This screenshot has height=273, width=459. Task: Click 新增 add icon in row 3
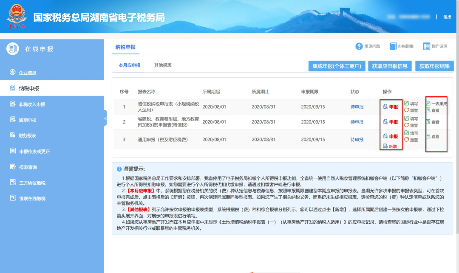tap(385, 146)
